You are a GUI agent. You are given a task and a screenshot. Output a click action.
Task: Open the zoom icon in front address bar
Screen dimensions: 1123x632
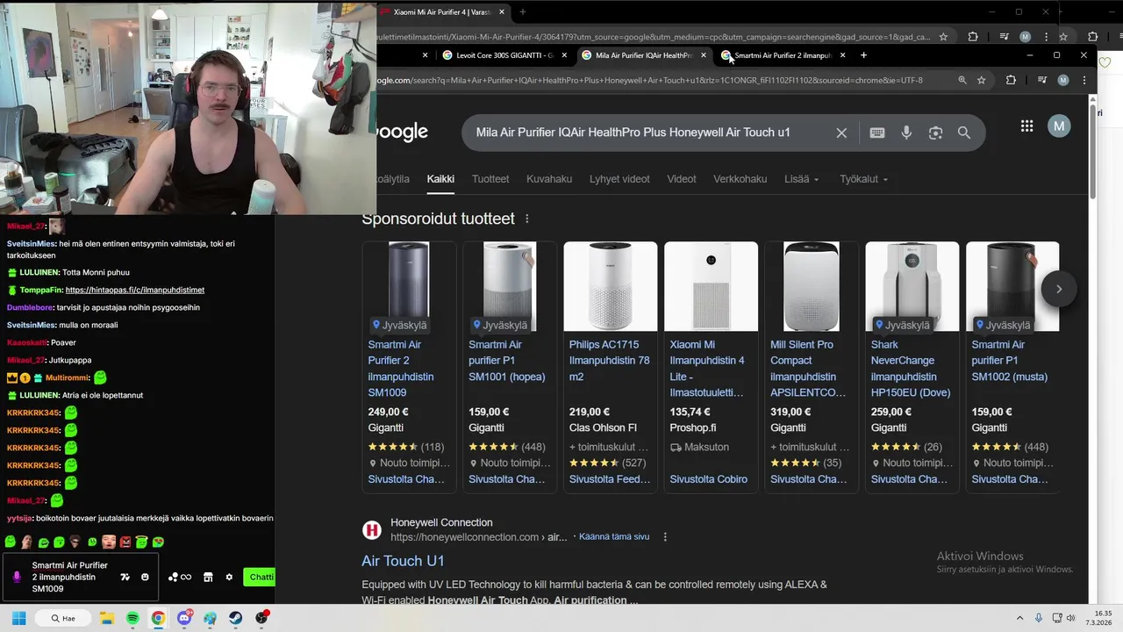pyautogui.click(x=962, y=80)
